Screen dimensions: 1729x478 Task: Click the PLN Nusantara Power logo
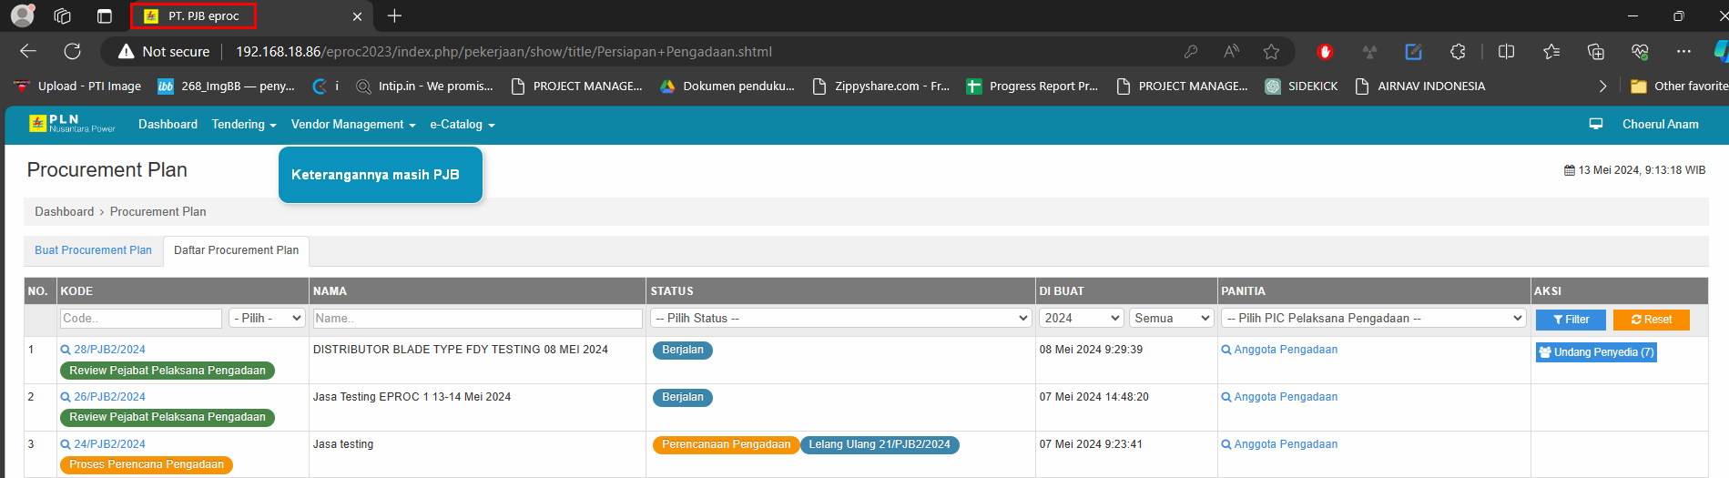72,124
